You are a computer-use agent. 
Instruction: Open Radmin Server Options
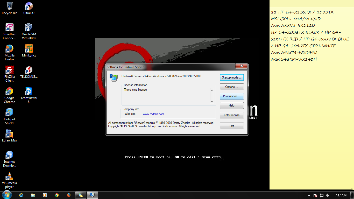coord(232,87)
